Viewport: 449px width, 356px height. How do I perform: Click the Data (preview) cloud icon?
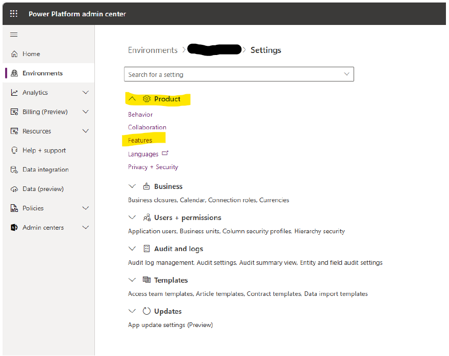[14, 189]
